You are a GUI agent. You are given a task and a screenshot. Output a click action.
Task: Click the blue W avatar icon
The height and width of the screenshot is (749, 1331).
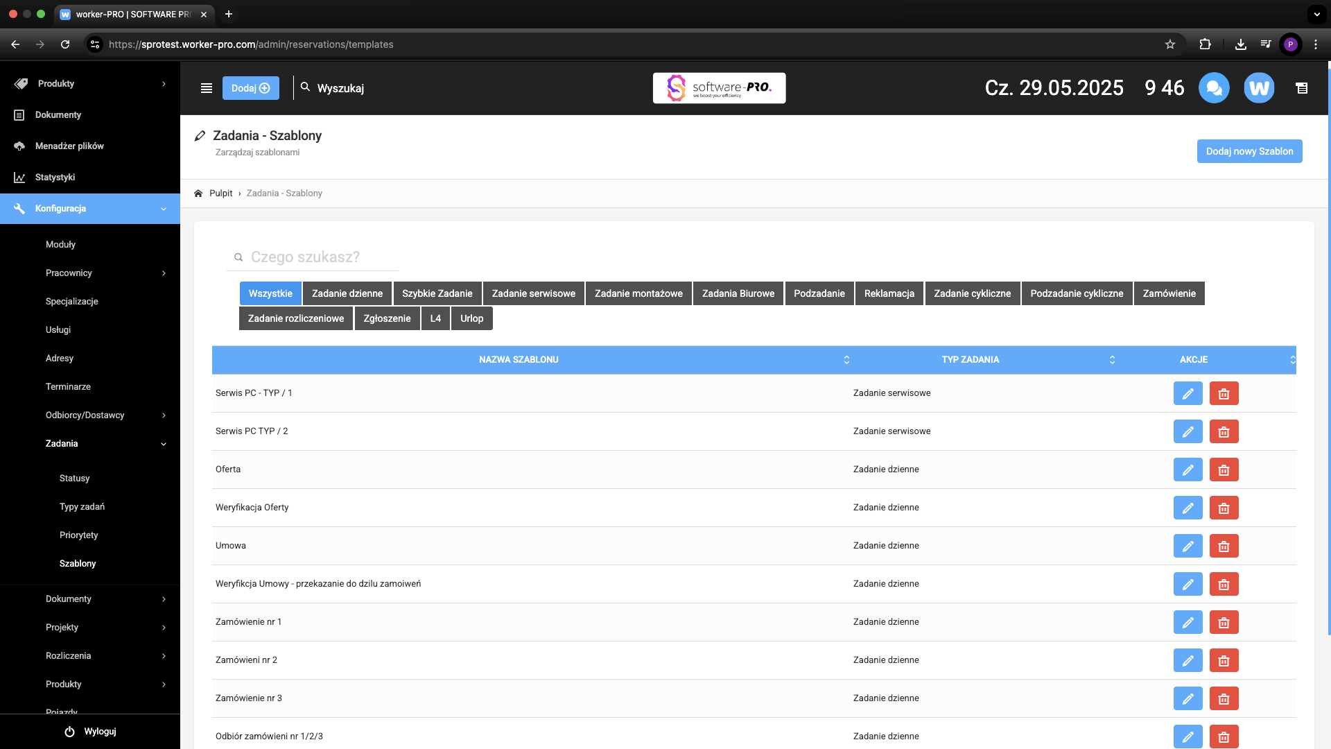point(1259,88)
